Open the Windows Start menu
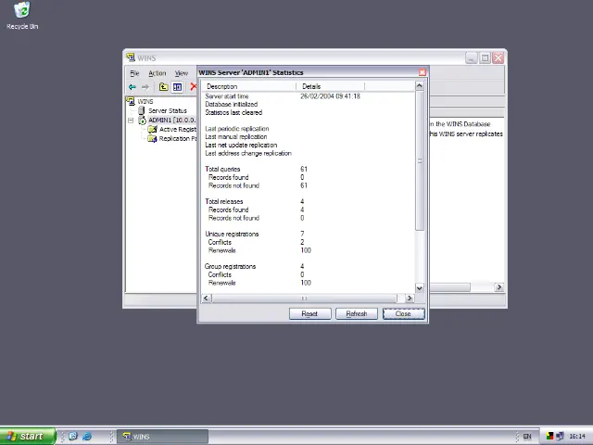This screenshot has height=445, width=593. tap(28, 437)
